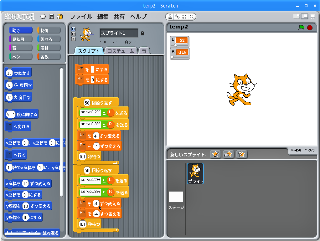
Task: Enter presentation mode
Action: click(x=312, y=17)
